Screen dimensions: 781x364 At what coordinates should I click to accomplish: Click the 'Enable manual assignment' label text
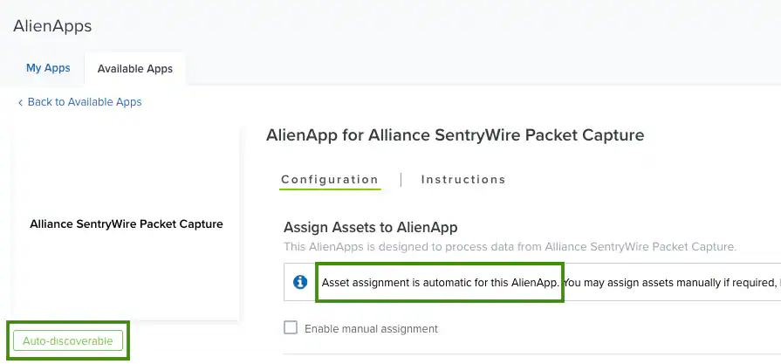(371, 328)
